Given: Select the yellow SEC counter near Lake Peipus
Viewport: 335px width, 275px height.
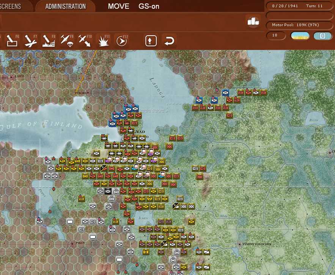Looking at the screenshot, I should tap(81, 199).
